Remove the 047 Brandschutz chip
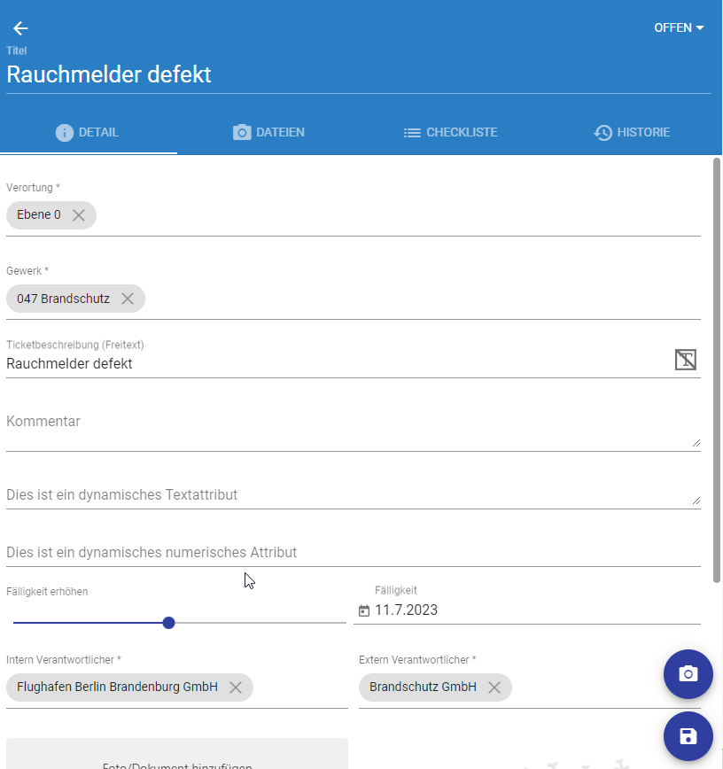Image resolution: width=723 pixels, height=769 pixels. coord(128,299)
